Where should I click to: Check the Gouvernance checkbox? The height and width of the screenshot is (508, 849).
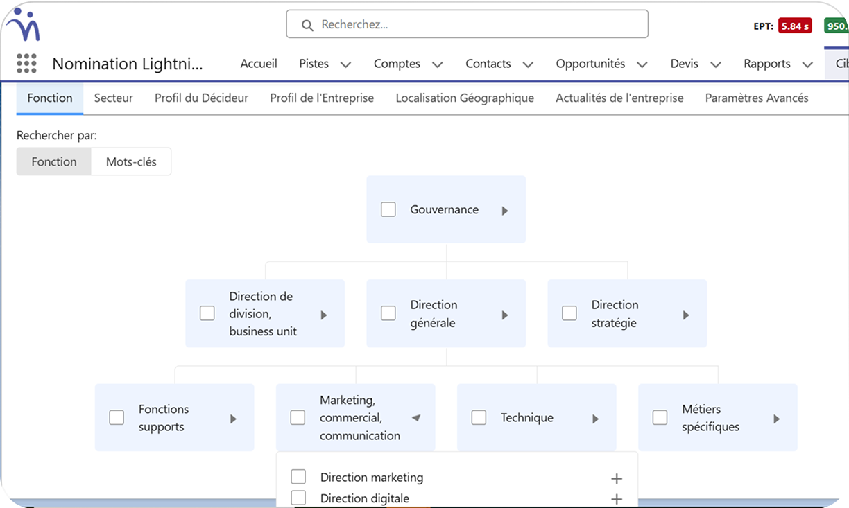(x=388, y=209)
